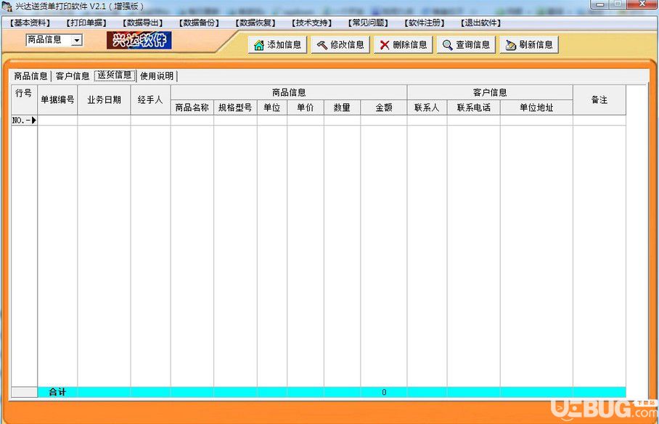This screenshot has width=659, height=424.
Task: Click the 商品名称 column header
Action: coord(192,107)
